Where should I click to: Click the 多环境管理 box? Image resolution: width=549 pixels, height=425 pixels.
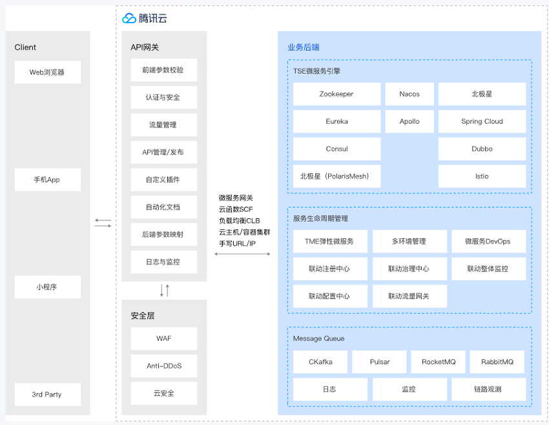[409, 241]
